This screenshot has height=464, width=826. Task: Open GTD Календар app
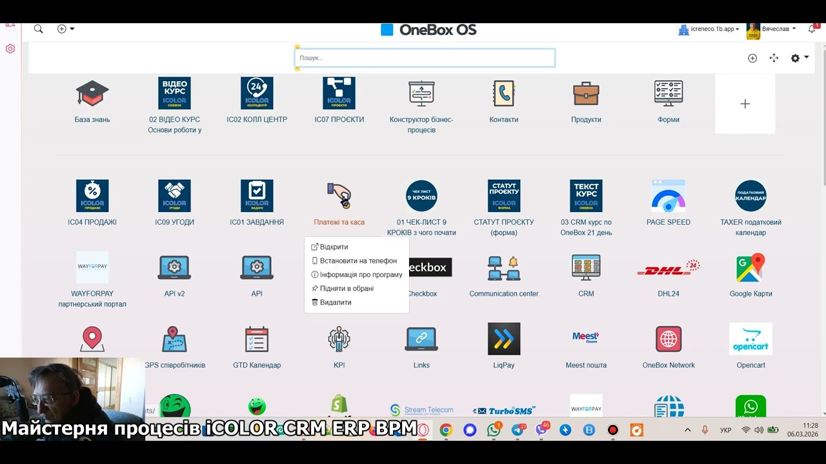click(257, 339)
